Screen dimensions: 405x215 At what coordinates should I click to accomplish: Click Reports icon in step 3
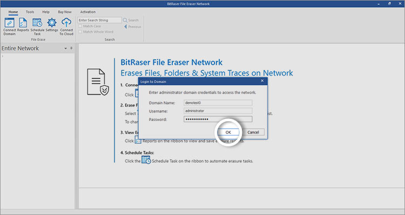pyautogui.click(x=138, y=140)
